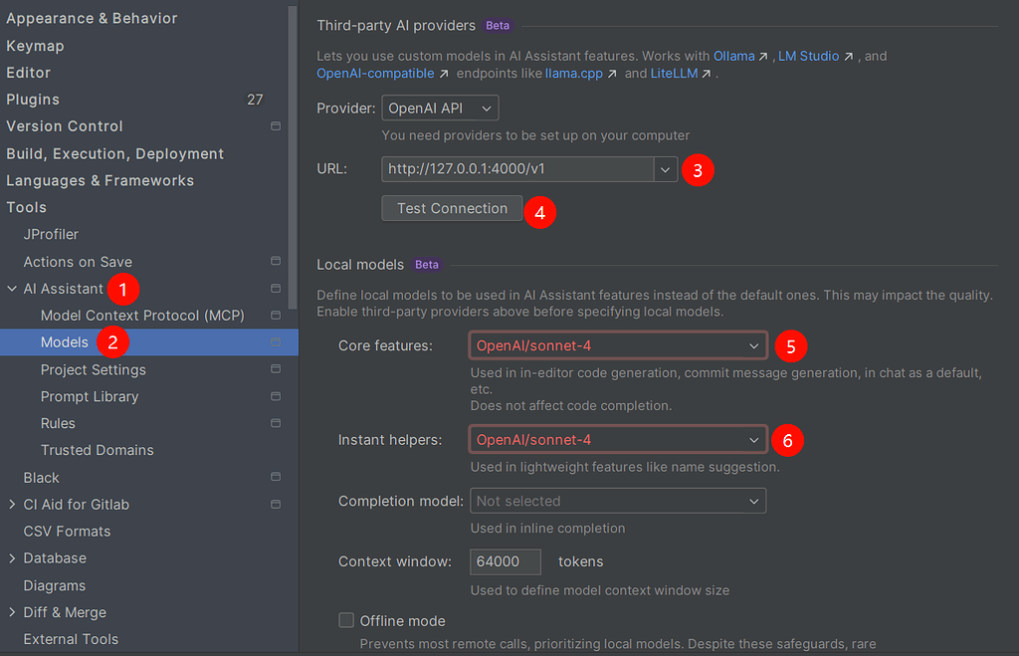Collapse the AI Assistant tree node
This screenshot has width=1019, height=656.
click(x=12, y=288)
